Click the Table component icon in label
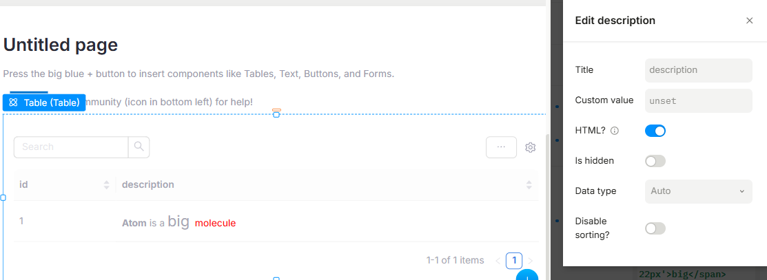767x280 pixels. tap(13, 103)
